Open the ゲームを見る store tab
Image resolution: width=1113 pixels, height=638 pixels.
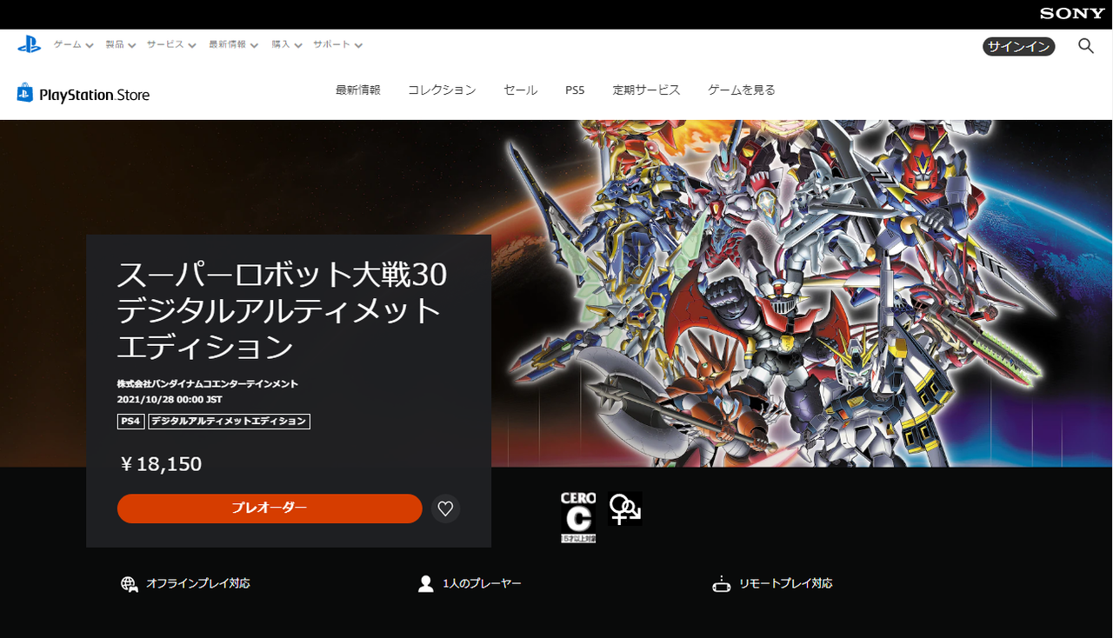click(742, 90)
